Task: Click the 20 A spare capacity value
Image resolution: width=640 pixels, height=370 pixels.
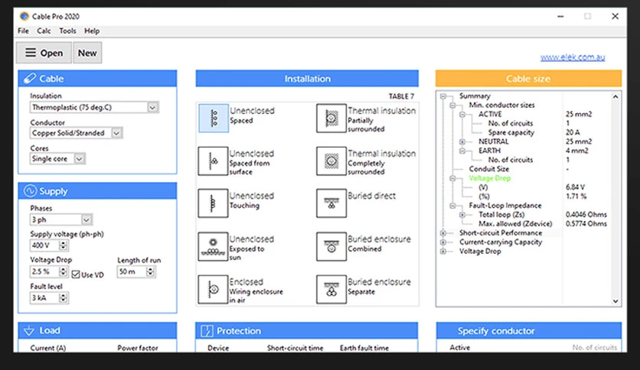Action: tap(573, 132)
